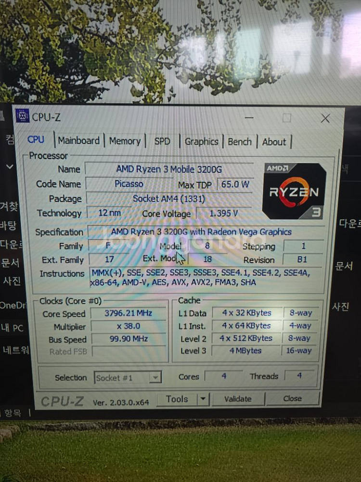Click the Ext. Family value 17
The image size is (361, 482).
pyautogui.click(x=109, y=259)
